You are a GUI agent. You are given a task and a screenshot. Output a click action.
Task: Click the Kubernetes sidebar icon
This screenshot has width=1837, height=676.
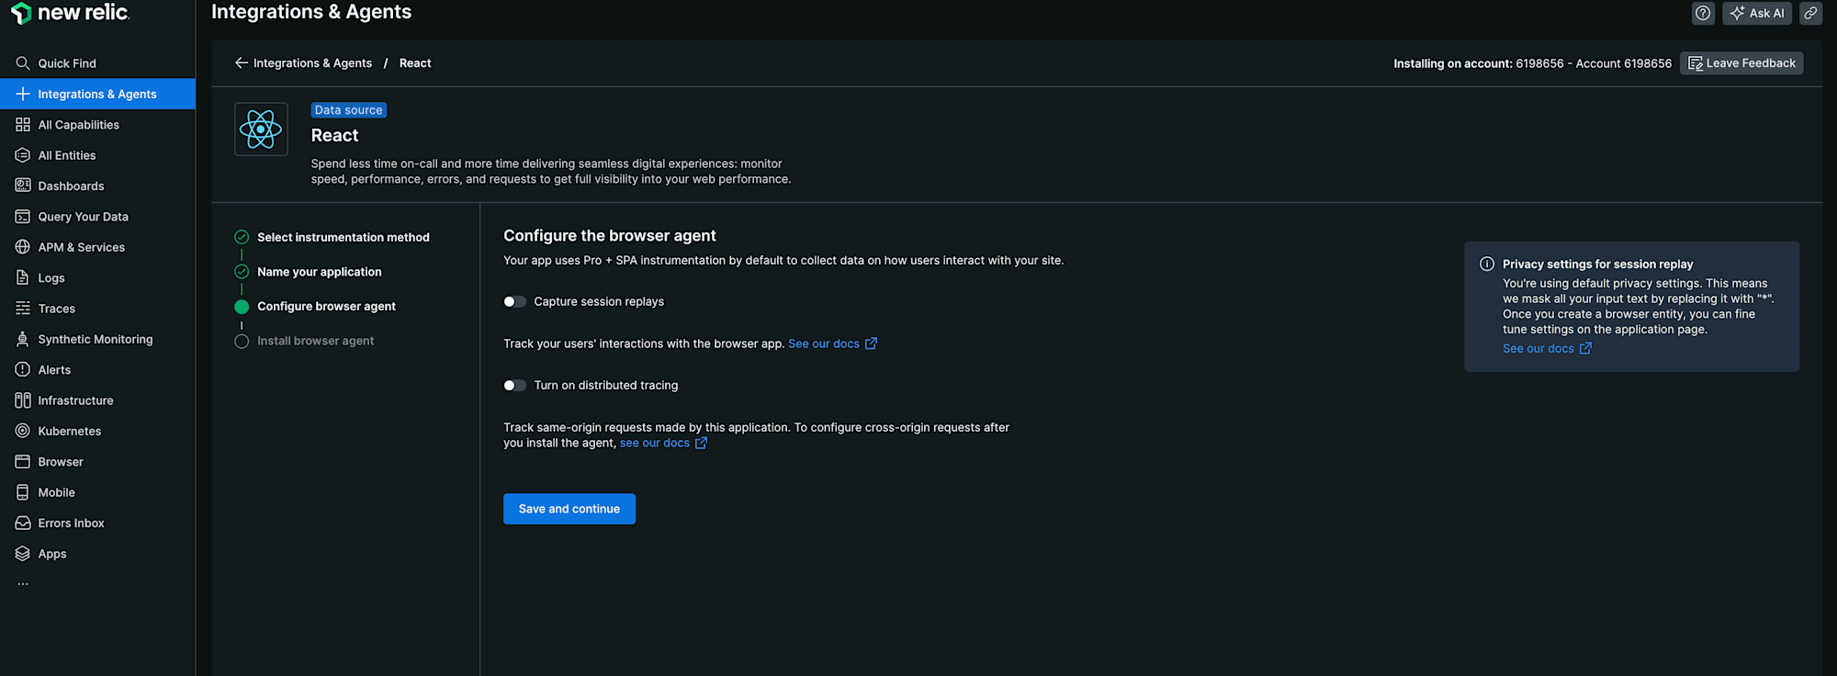[x=23, y=431]
